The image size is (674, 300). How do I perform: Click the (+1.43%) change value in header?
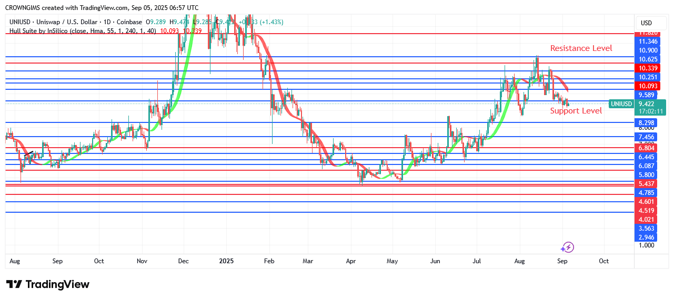(270, 22)
